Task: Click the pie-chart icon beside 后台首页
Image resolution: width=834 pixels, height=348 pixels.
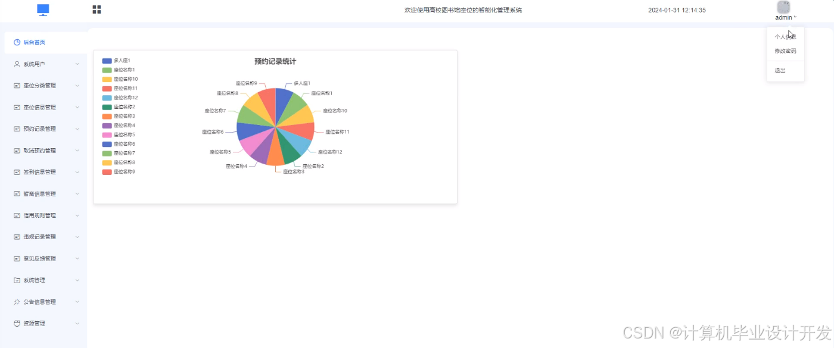Action: [17, 42]
